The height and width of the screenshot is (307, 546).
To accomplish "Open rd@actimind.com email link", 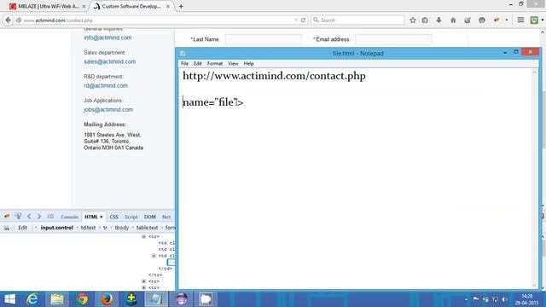I will pyautogui.click(x=106, y=85).
